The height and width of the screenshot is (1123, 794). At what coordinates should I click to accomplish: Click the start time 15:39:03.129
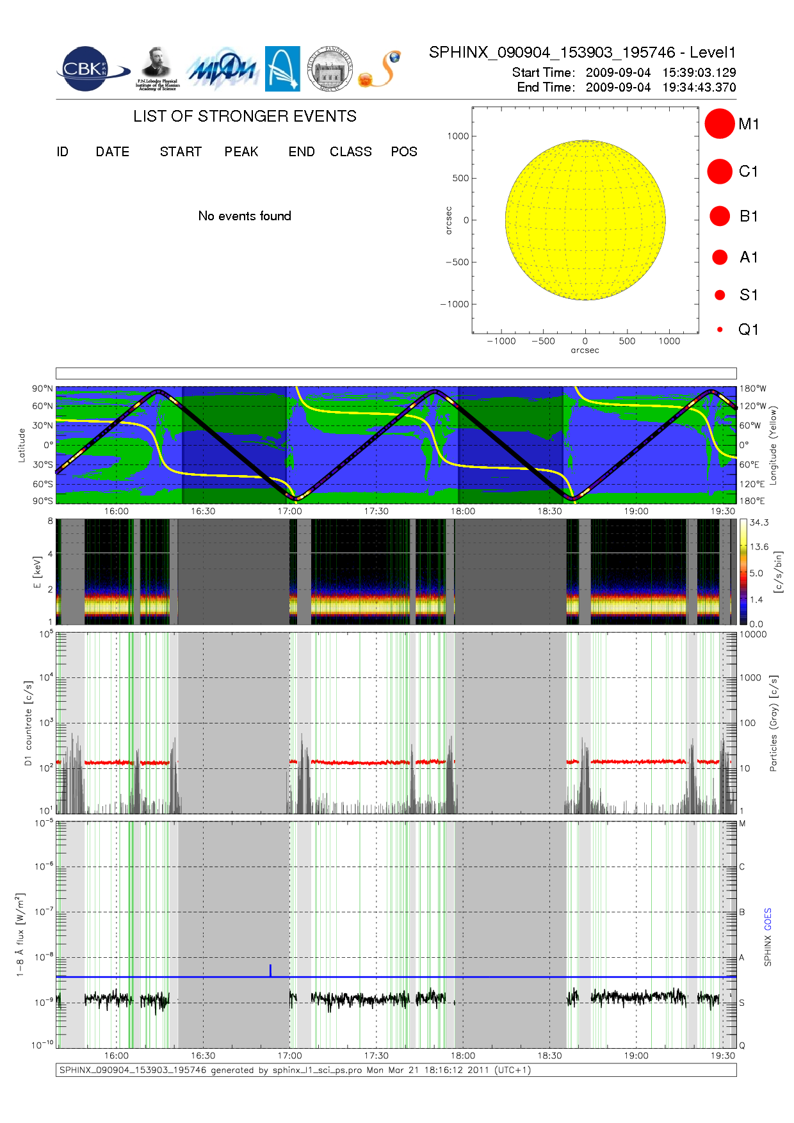tap(699, 72)
